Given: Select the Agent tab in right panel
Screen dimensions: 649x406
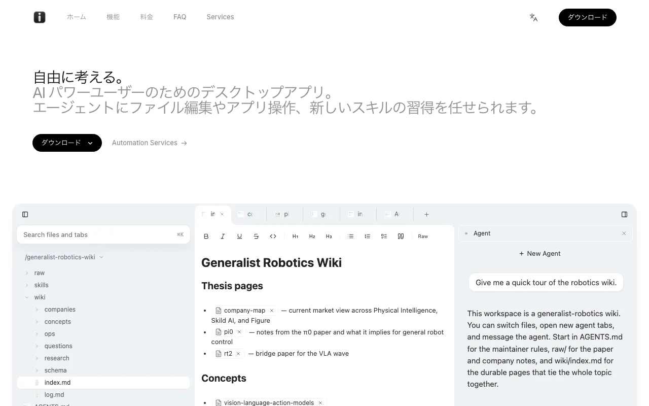Looking at the screenshot, I should (545, 233).
